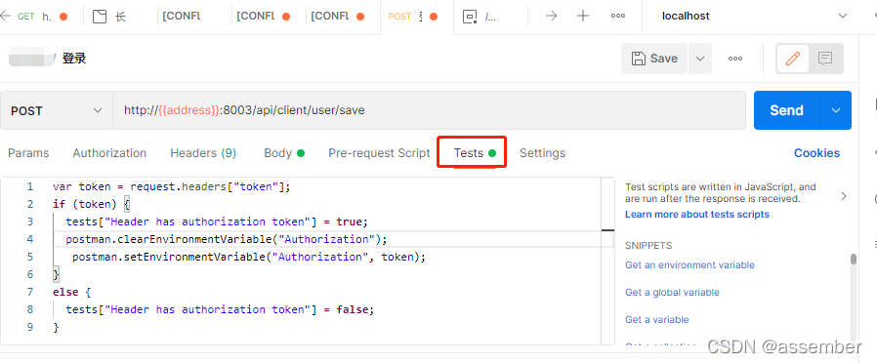Expand the Send button dropdown arrow
This screenshot has height=363, width=877.
(x=836, y=110)
